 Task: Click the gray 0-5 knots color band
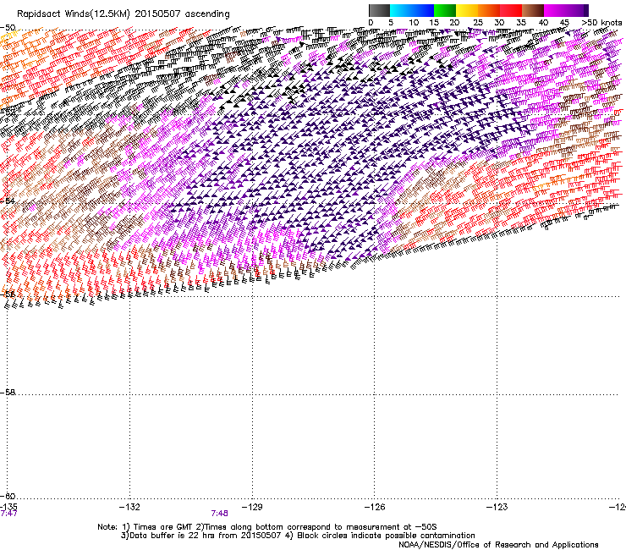(x=380, y=10)
